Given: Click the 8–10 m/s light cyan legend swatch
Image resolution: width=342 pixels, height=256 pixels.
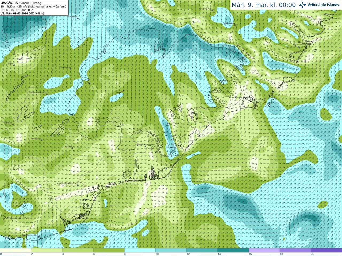Looking at the screenshot, I should pyautogui.click(x=140, y=250).
